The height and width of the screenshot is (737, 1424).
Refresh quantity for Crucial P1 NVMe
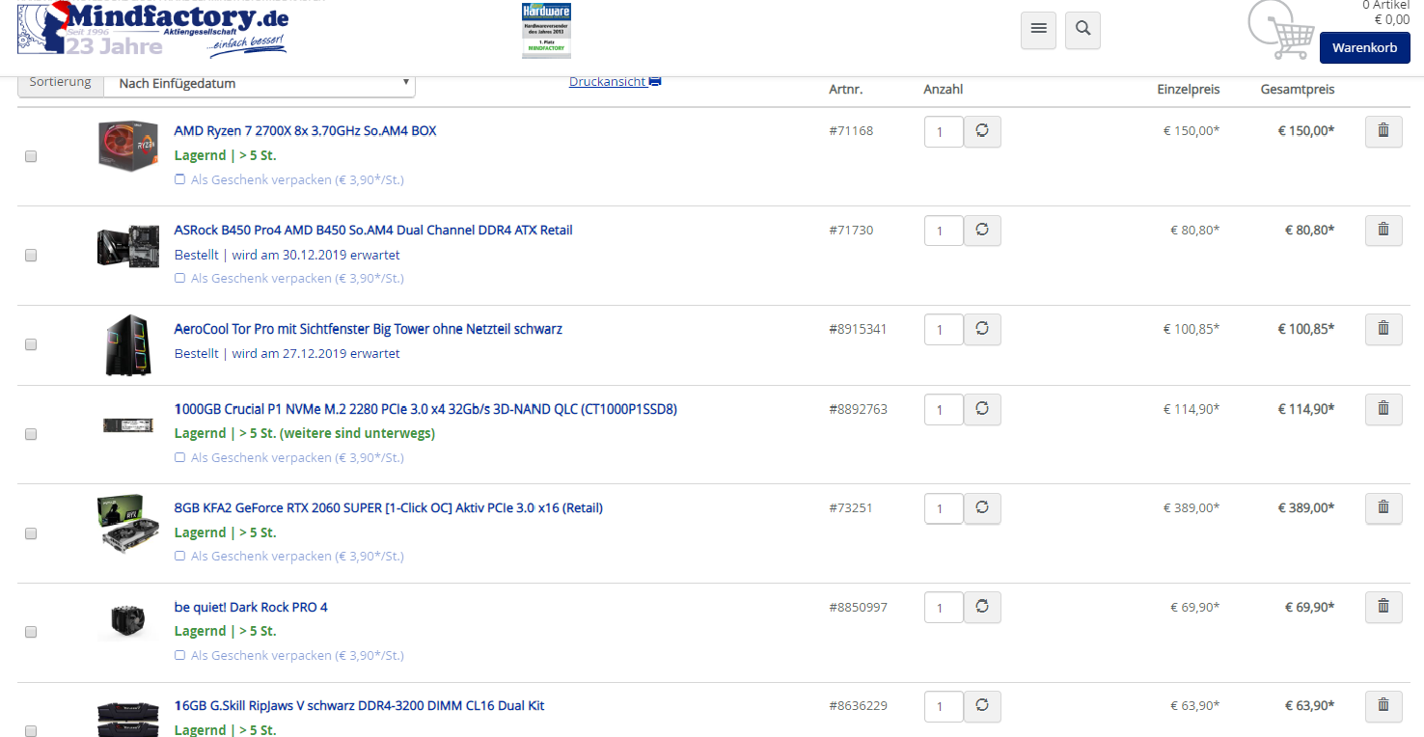click(x=982, y=409)
